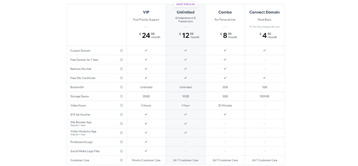Viewport: 358px width, 166px height.
Task: Click Combo checkmark for Remove Wix Ads
Action: pos(225,68)
